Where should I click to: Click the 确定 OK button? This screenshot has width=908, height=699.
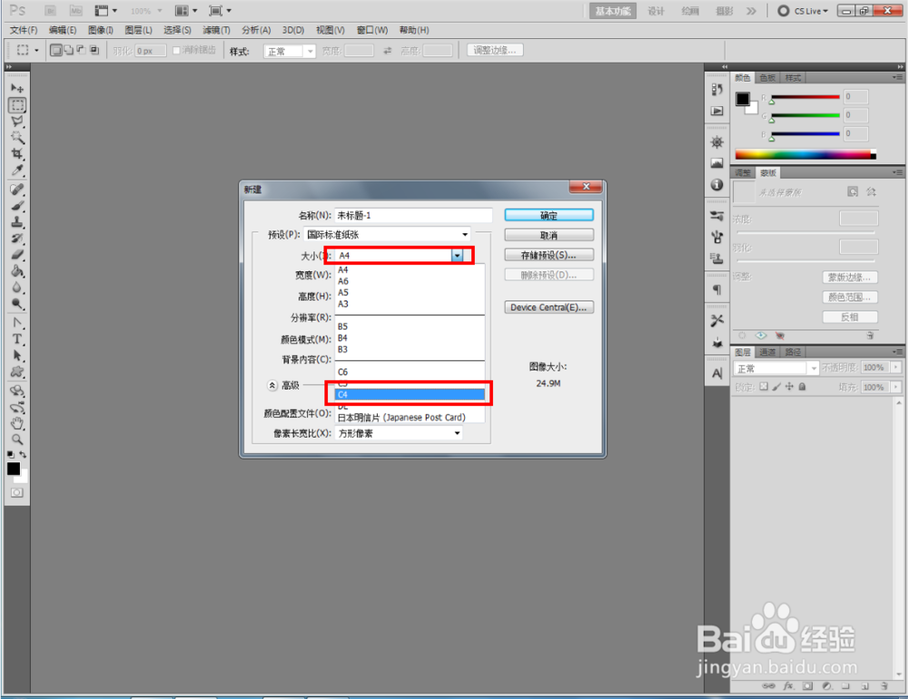(x=549, y=215)
